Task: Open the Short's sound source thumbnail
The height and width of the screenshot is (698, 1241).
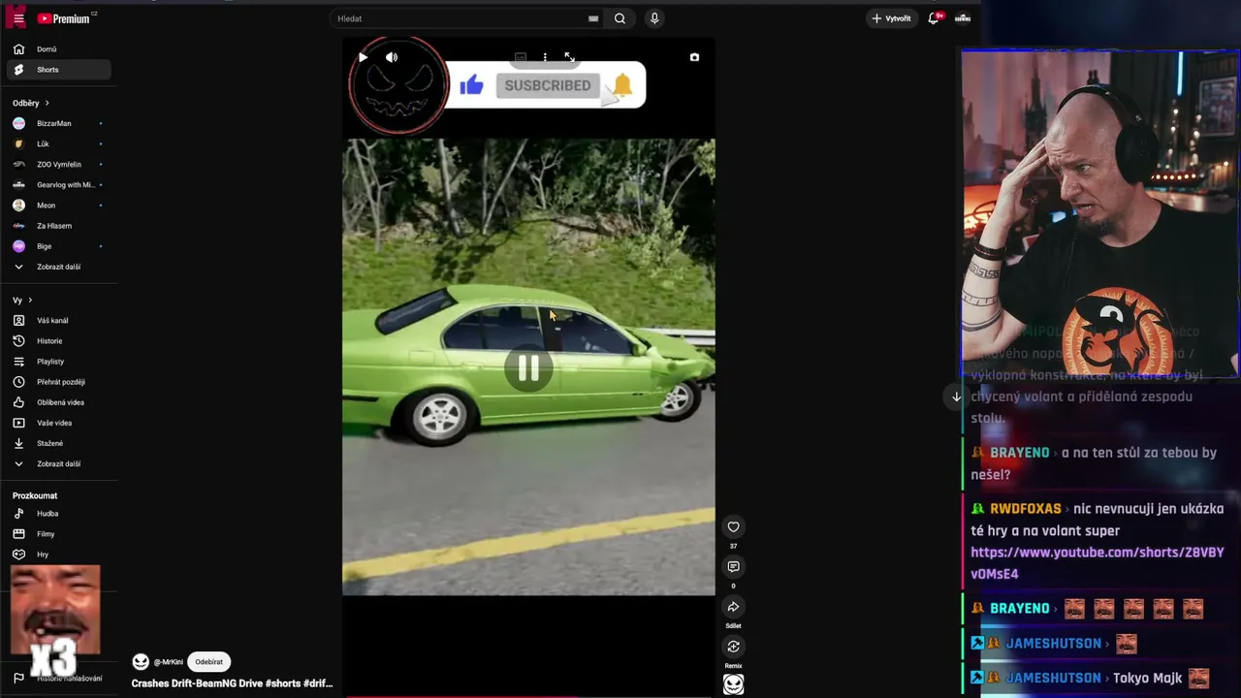Action: click(x=733, y=684)
